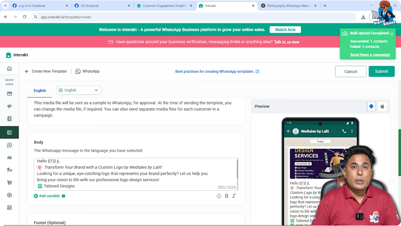Open the analytics user sidebar icon
This screenshot has width=401, height=226.
click(x=9, y=170)
